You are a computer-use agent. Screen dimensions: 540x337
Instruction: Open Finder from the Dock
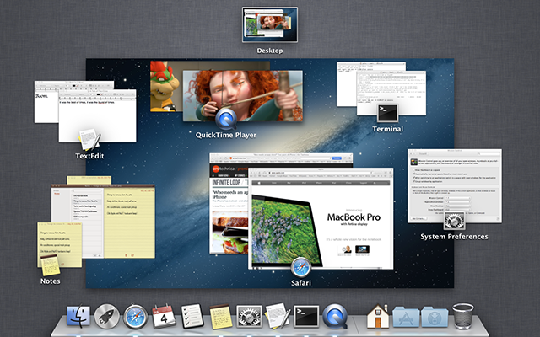[78, 316]
